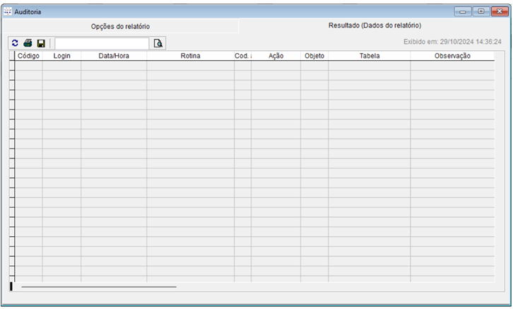Select the Resultado (Dados do relatório) tab
Screen dimensions: 513x309
pos(375,25)
